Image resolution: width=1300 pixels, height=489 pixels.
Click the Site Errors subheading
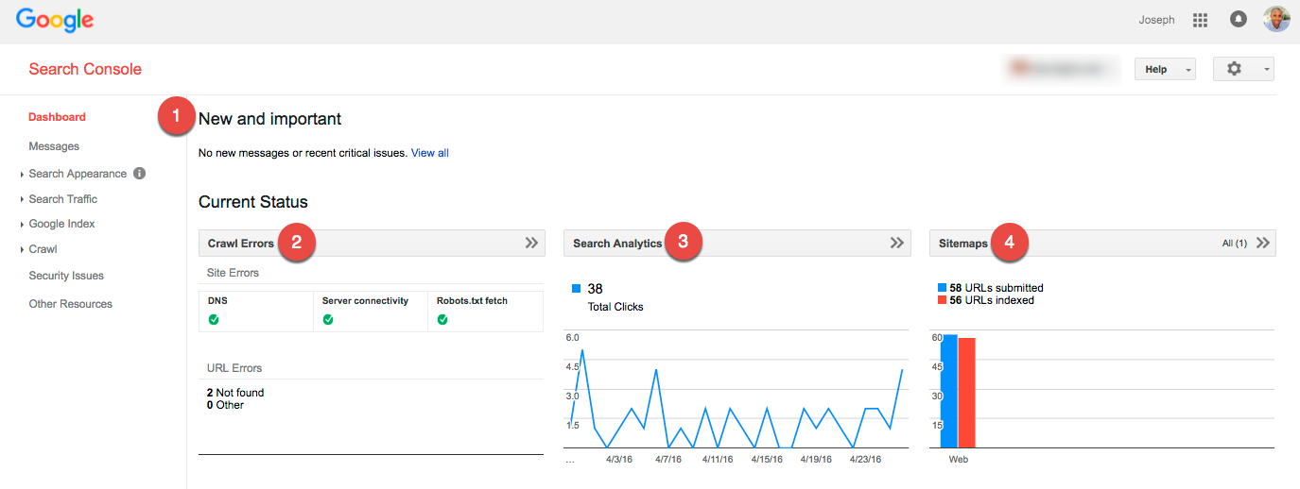[233, 273]
